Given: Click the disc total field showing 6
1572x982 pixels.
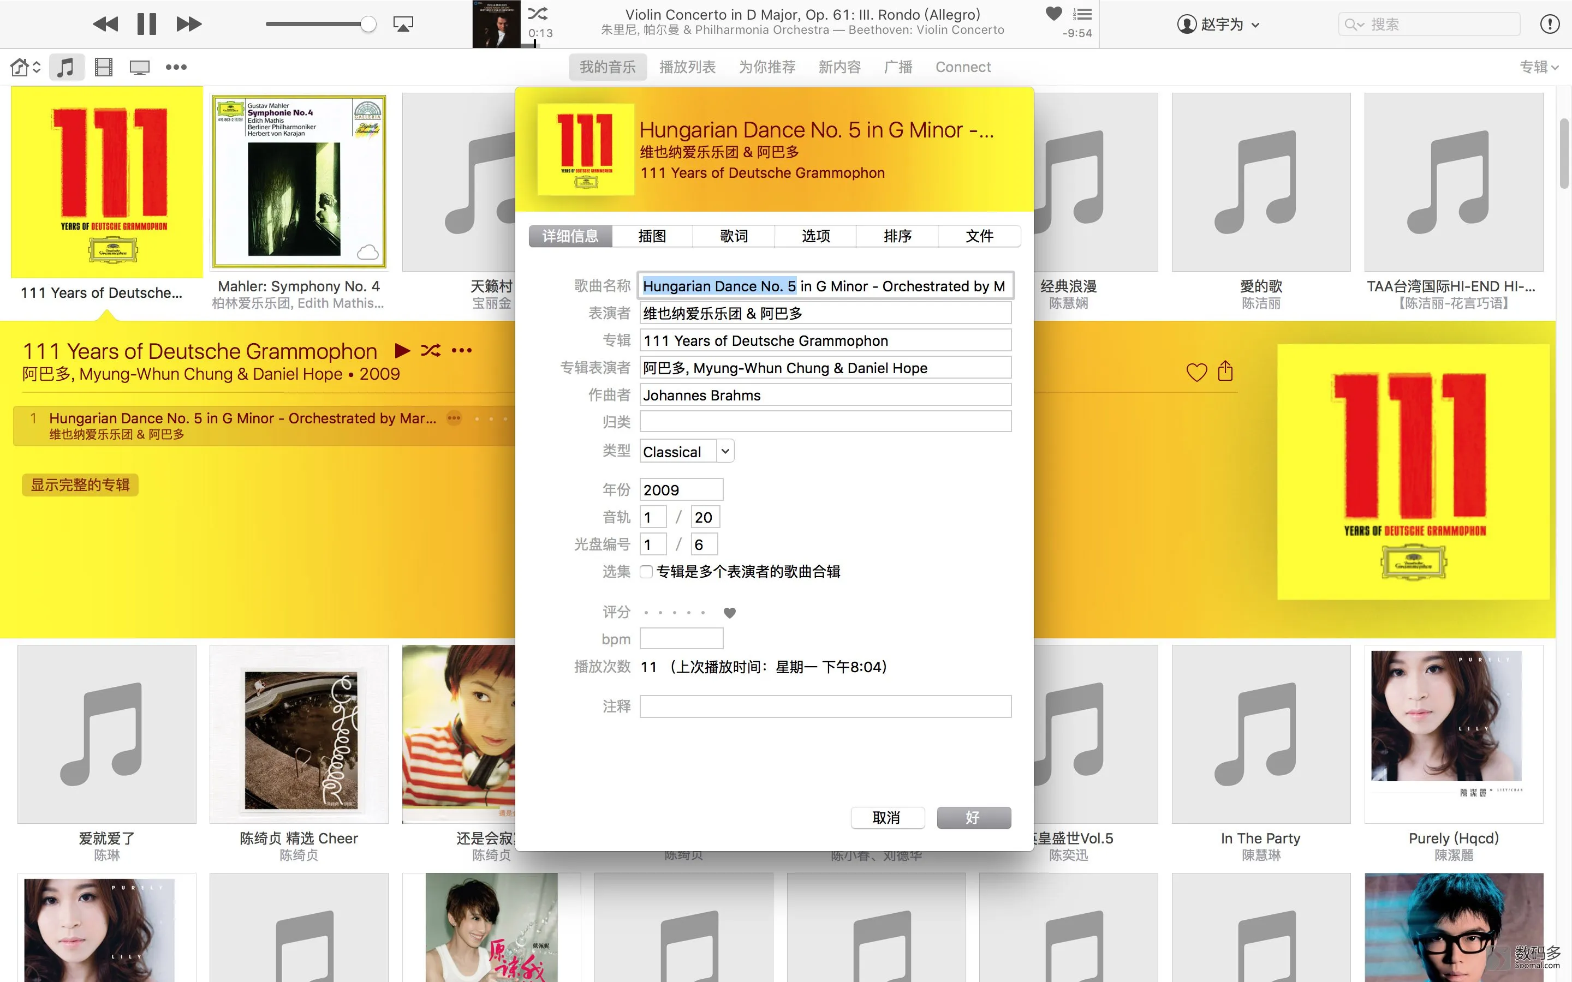Looking at the screenshot, I should coord(704,544).
